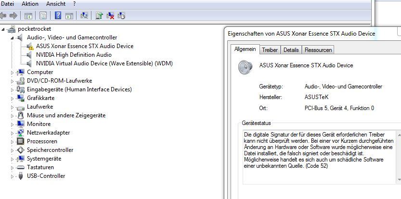Viewport: 401px width, 199px height.
Task: Expand the Speichercontroller category arrow
Action: [12, 150]
